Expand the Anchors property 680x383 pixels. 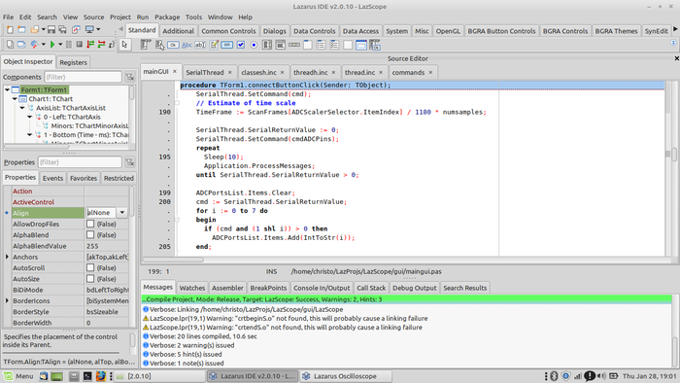click(7, 257)
